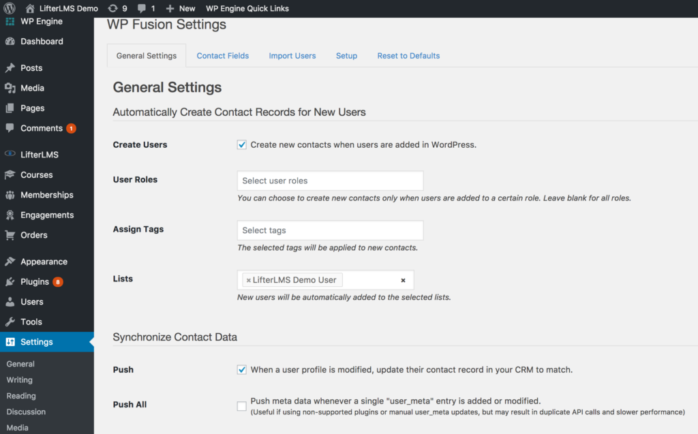Open the updates icon showing 9
Screen dimensions: 698x434
click(x=113, y=8)
